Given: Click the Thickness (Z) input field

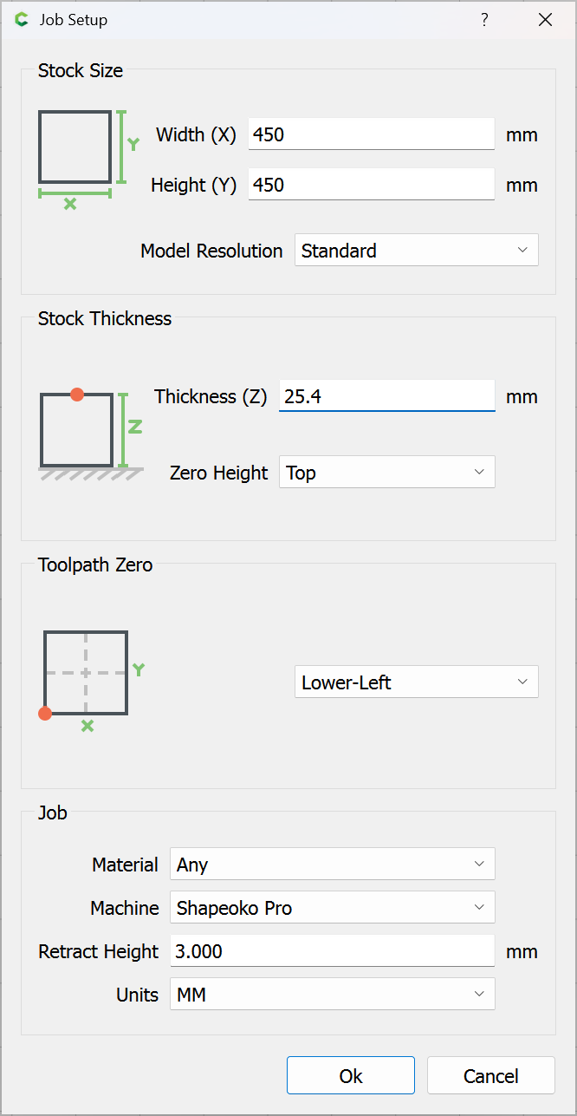Looking at the screenshot, I should [x=387, y=396].
